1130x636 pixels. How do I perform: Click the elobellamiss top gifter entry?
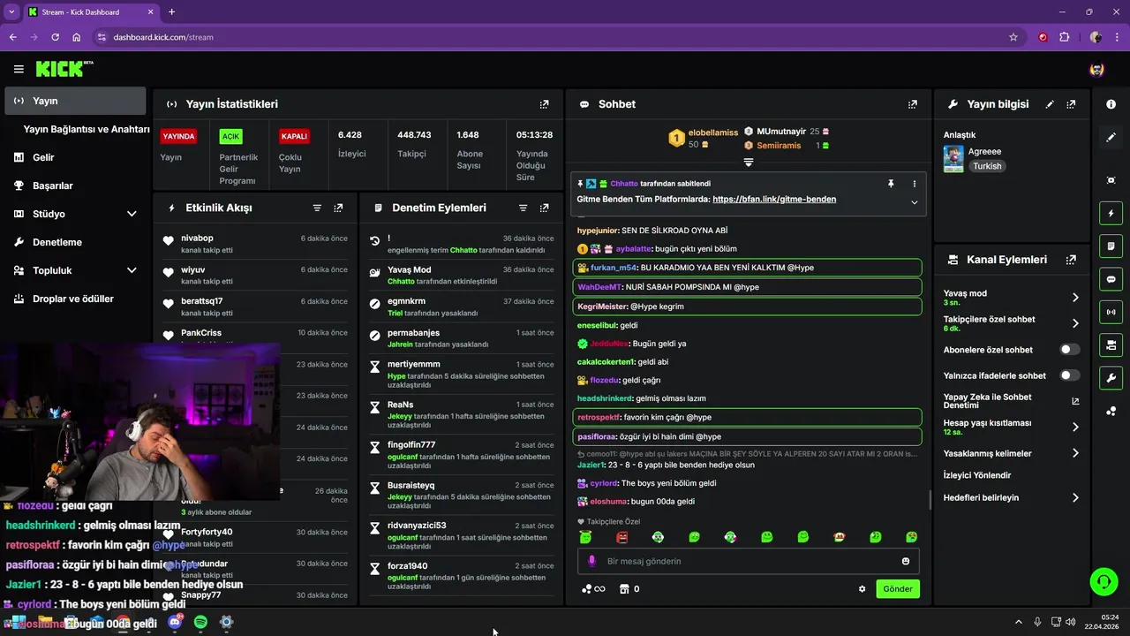pos(703,139)
